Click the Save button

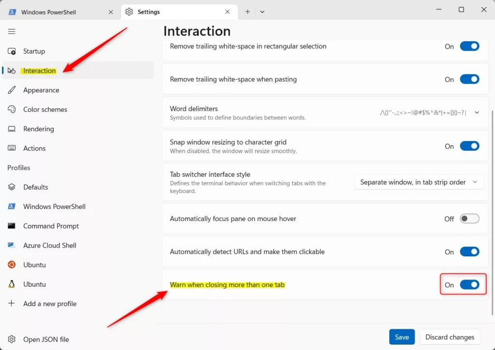coord(402,337)
